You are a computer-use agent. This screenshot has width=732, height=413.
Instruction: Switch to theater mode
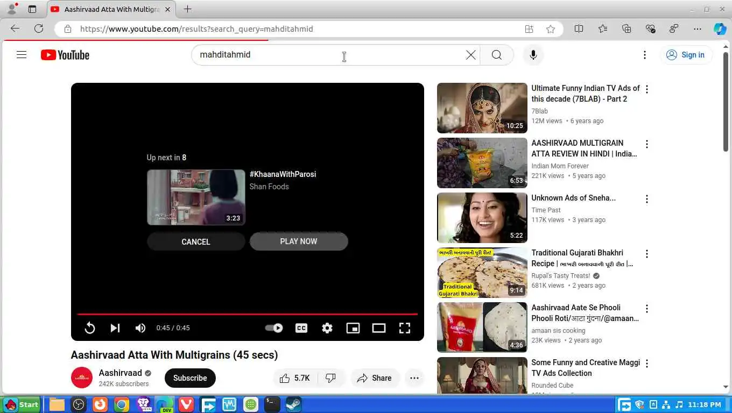point(379,328)
